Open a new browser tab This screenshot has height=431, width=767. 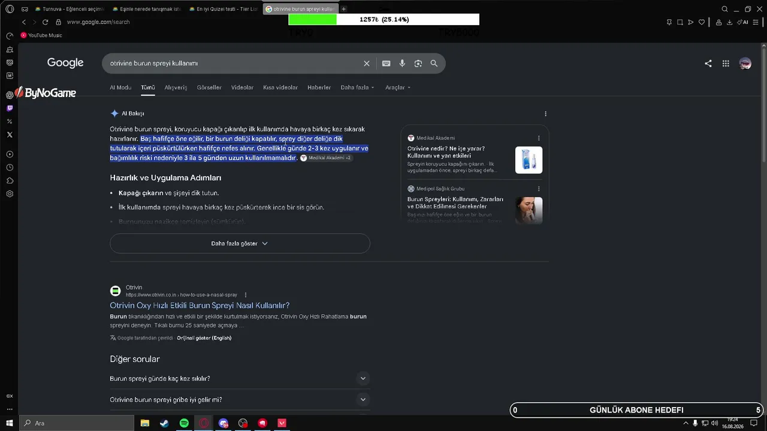point(344,9)
